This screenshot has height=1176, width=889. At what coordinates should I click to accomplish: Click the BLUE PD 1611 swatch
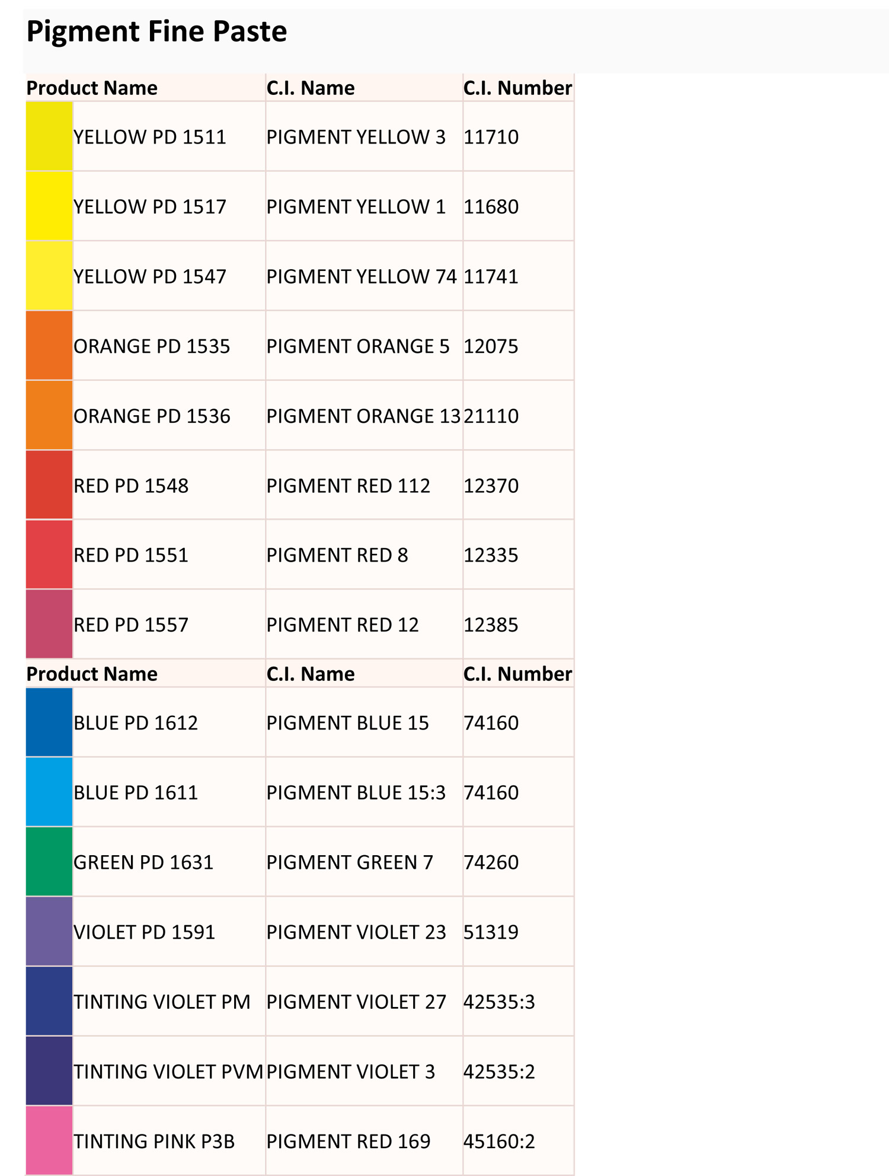(49, 792)
